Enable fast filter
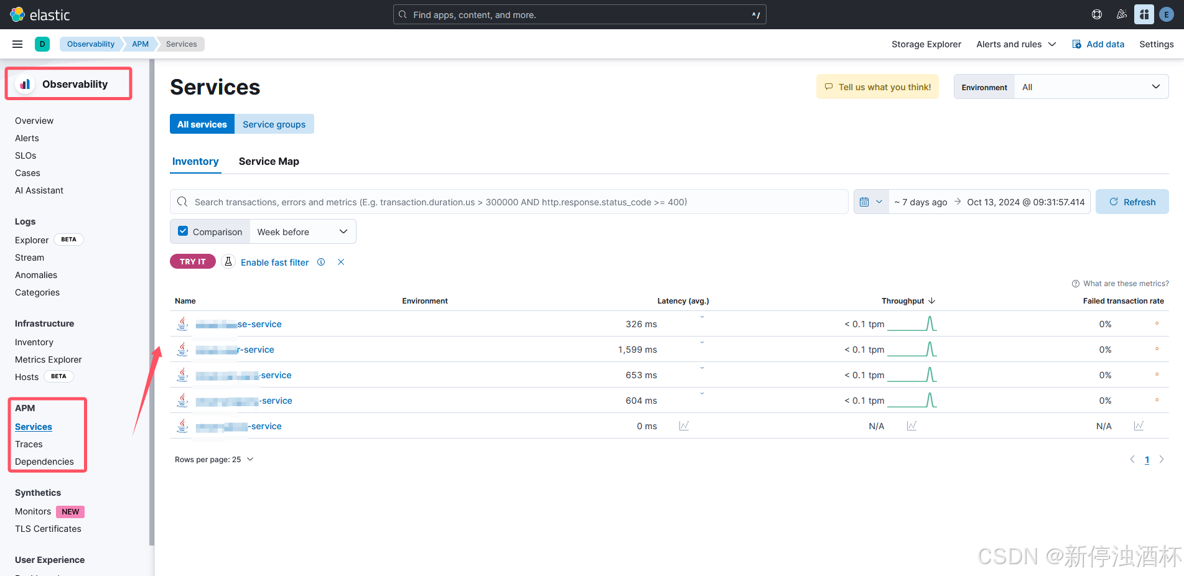Viewport: 1184px width, 576px height. tap(274, 262)
